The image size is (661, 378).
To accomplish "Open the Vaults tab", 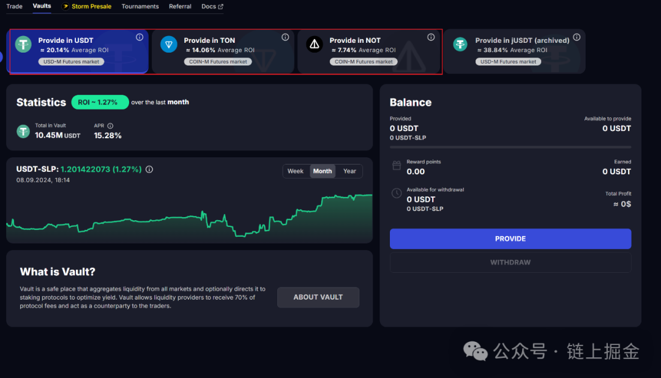I will point(42,6).
